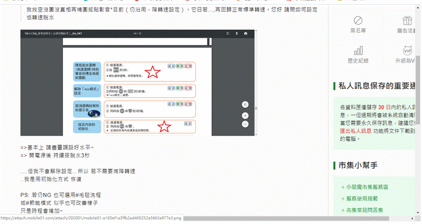
Task: Open the 廣告活動 gift icon
Action: [407, 21]
